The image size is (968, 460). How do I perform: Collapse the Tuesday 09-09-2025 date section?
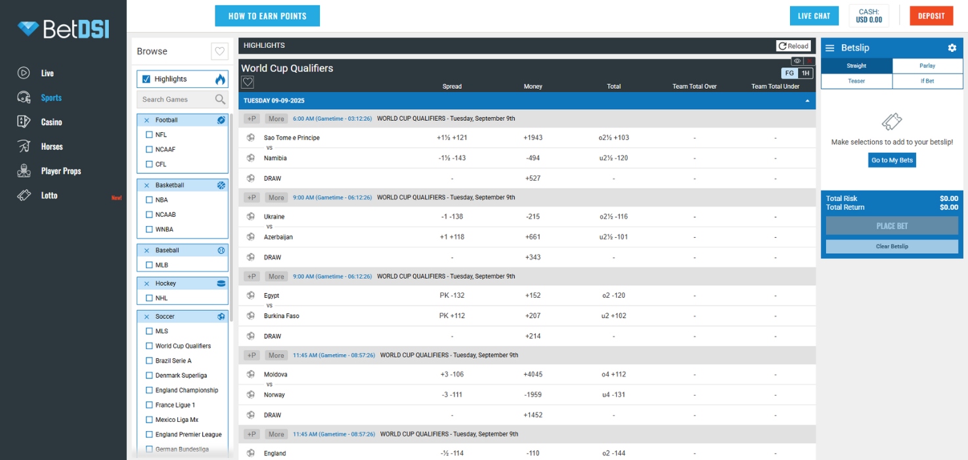point(807,101)
